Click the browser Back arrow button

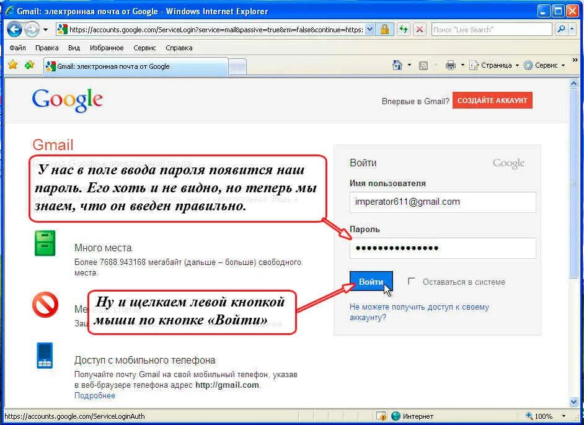tap(14, 29)
